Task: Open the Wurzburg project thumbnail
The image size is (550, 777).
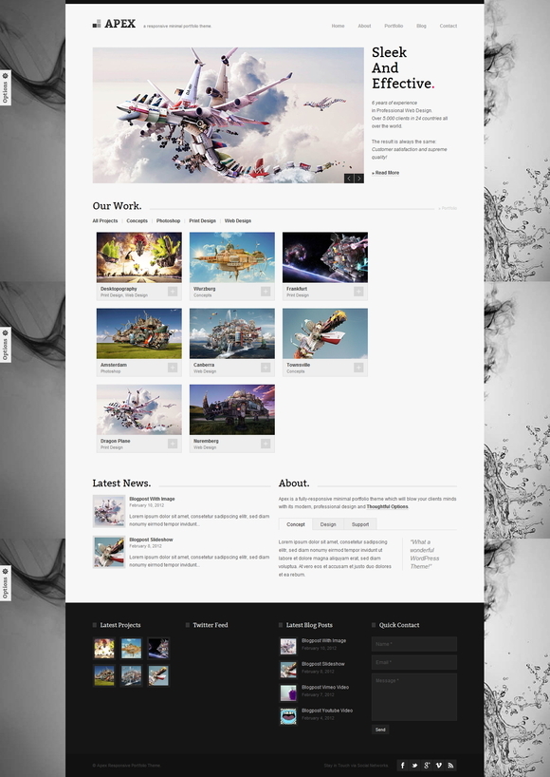Action: 232,257
